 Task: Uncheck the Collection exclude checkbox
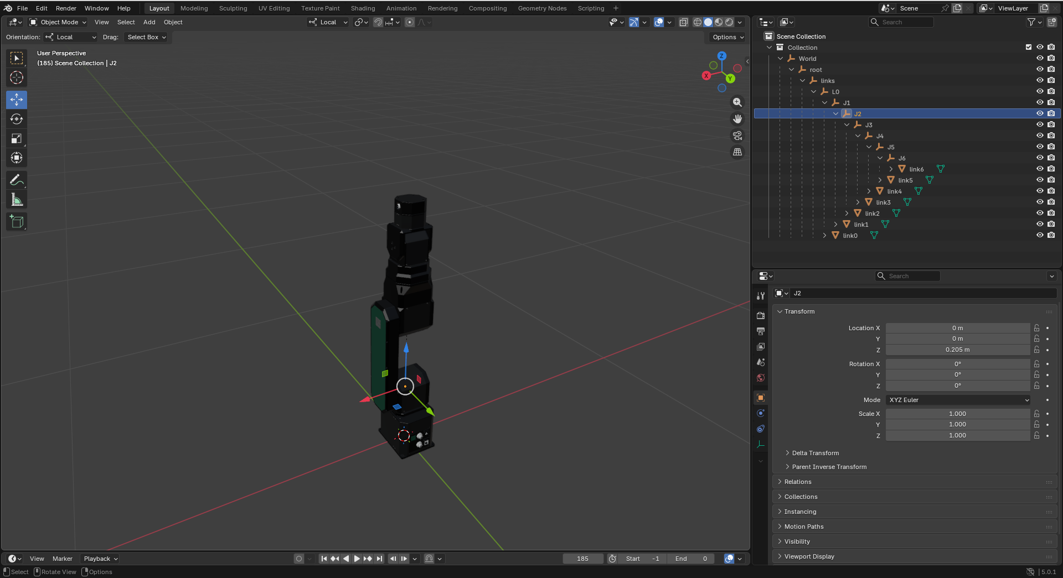pyautogui.click(x=1029, y=48)
